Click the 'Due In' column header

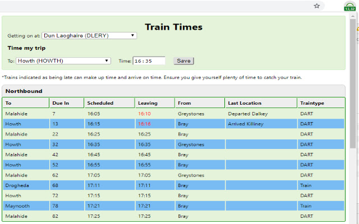tap(61, 103)
